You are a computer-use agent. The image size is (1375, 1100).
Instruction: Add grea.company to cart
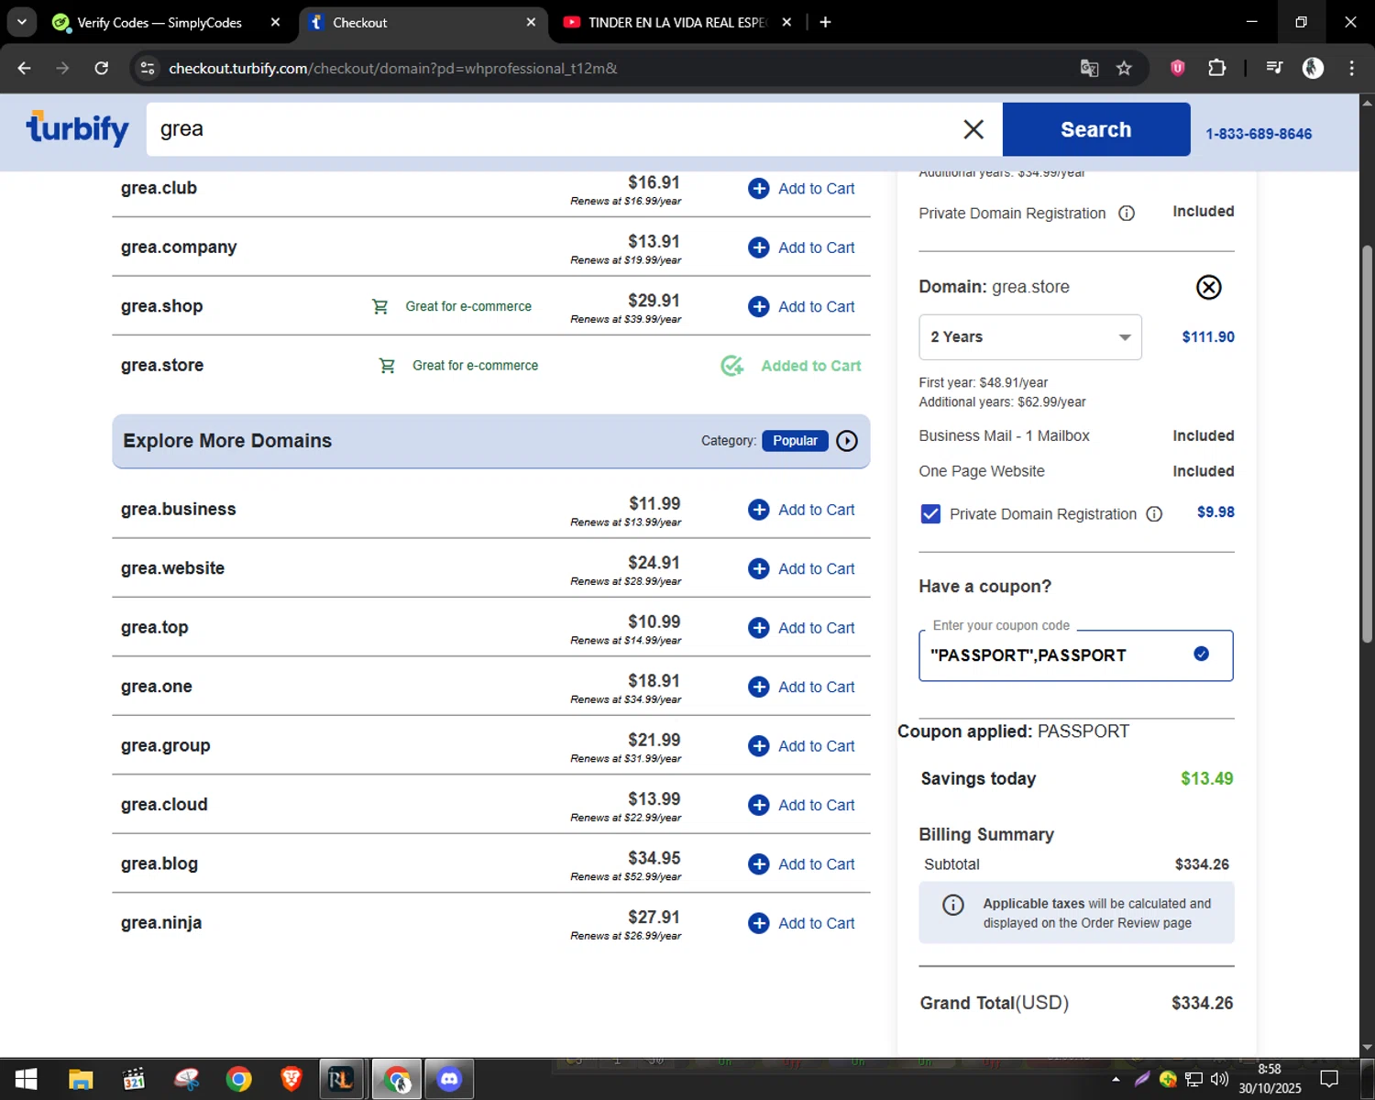[802, 247]
